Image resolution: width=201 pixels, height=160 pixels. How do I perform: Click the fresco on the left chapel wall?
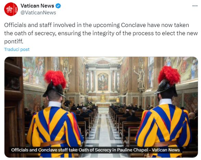tap(34, 71)
